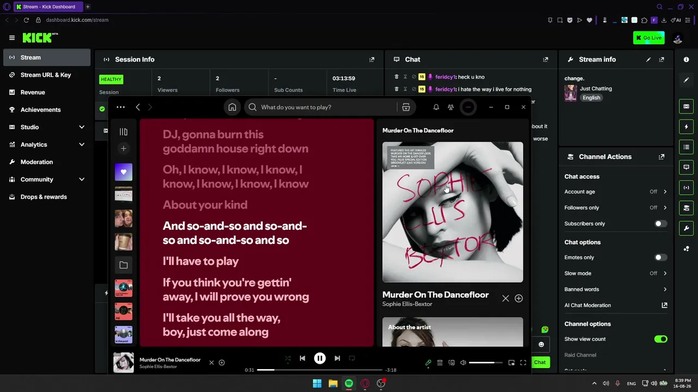This screenshot has width=698, height=392.
Task: Open Liked Songs in Spotify sidebar
Action: 124,172
